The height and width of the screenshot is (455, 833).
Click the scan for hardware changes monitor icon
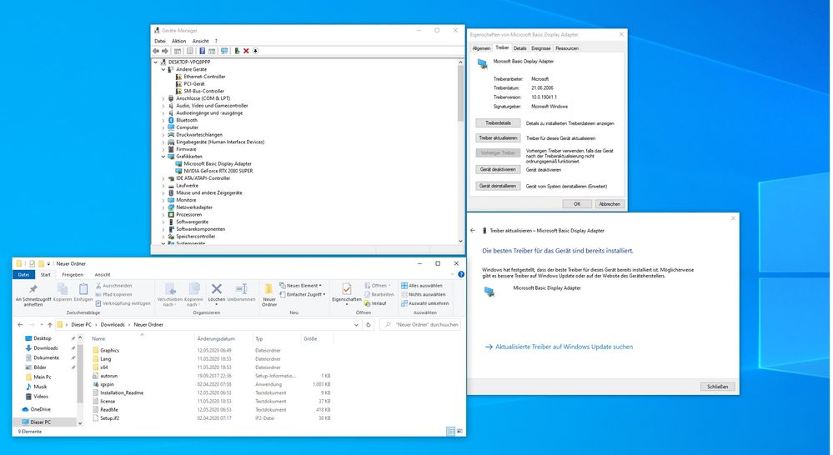point(224,51)
